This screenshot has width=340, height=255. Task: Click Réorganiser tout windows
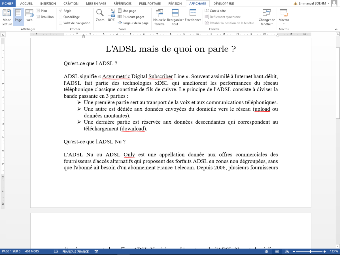[x=175, y=17]
